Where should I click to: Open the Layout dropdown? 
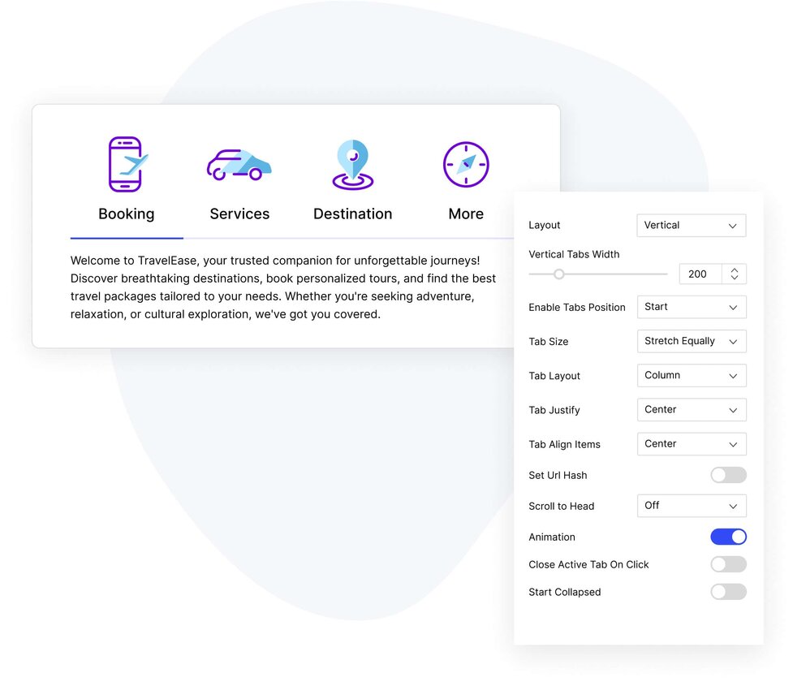(x=691, y=226)
